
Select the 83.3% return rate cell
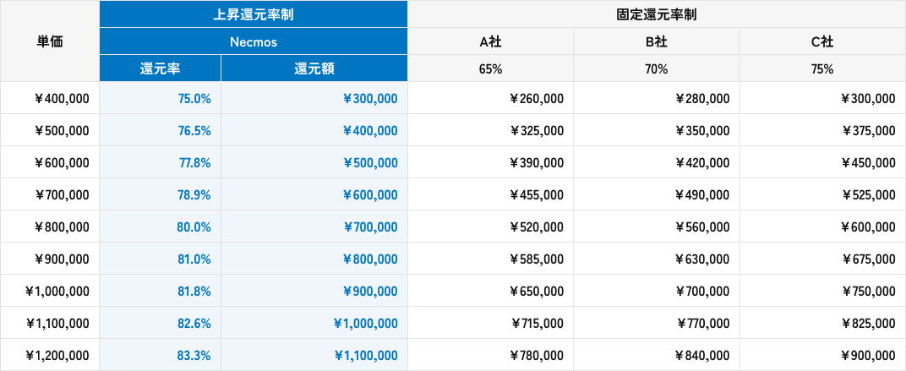(x=194, y=356)
